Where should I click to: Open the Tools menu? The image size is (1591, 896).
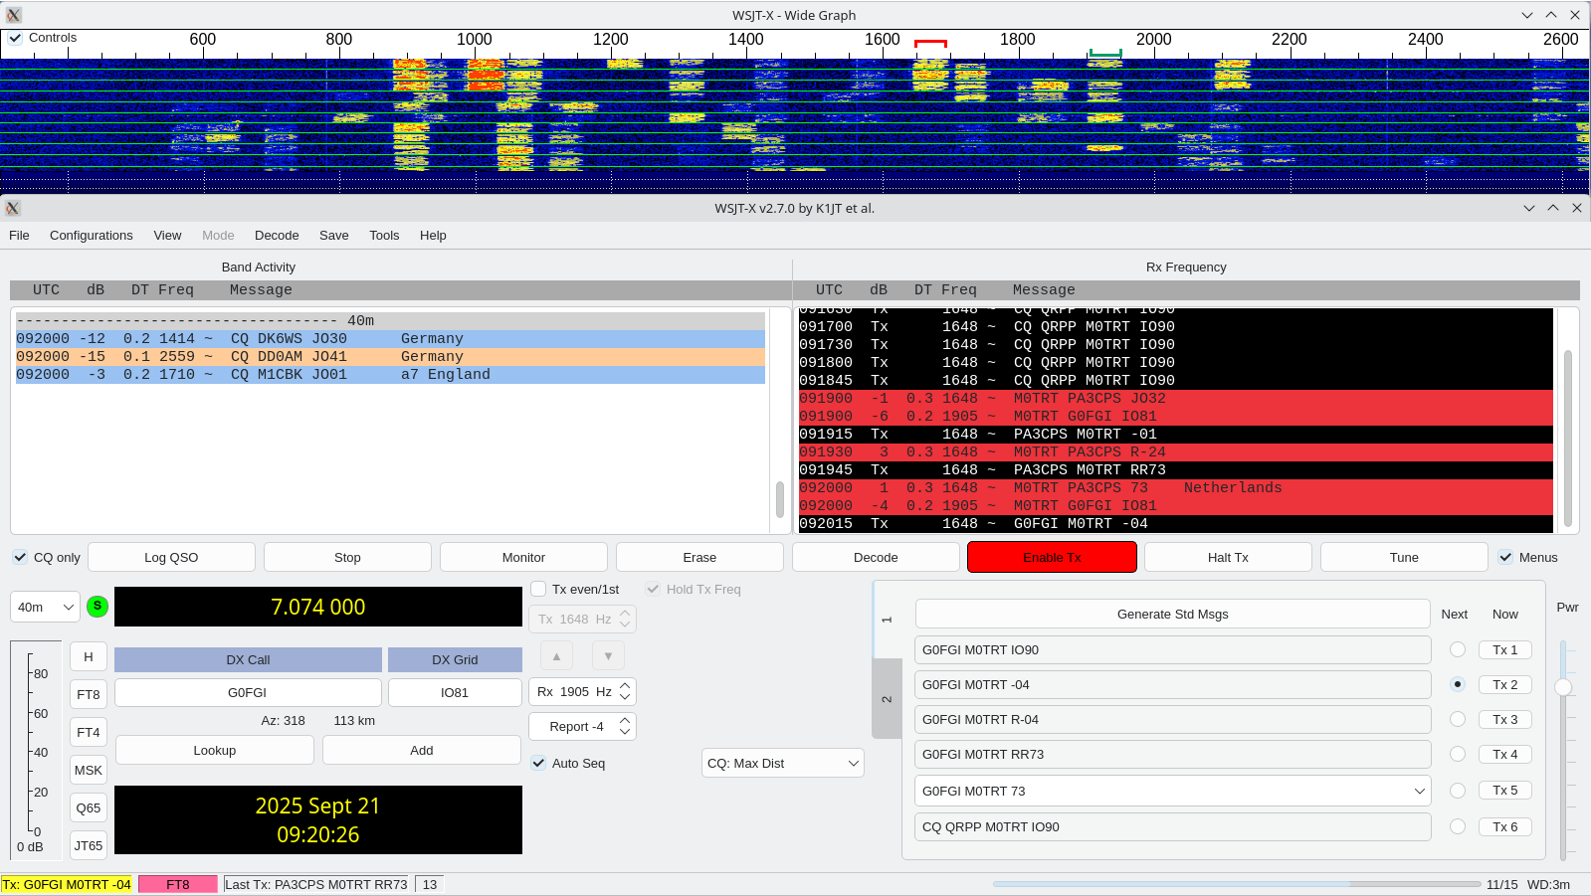[384, 235]
